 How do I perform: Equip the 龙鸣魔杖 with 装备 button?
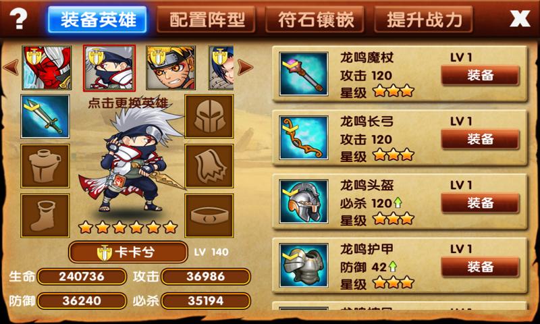point(480,75)
